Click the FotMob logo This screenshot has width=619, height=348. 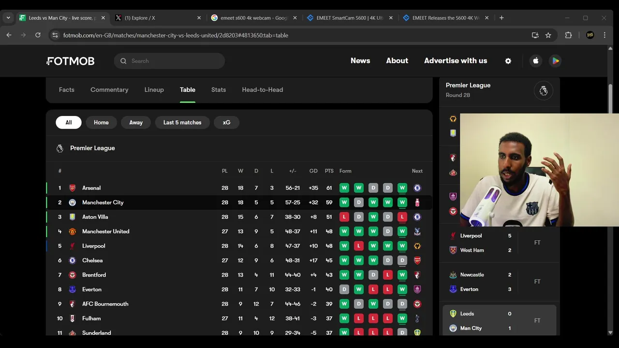click(x=71, y=61)
